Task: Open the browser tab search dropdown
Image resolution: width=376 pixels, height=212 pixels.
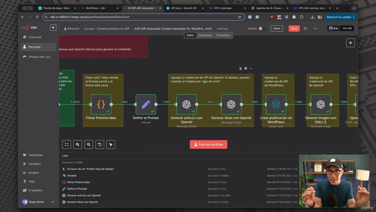Action: click(354, 8)
